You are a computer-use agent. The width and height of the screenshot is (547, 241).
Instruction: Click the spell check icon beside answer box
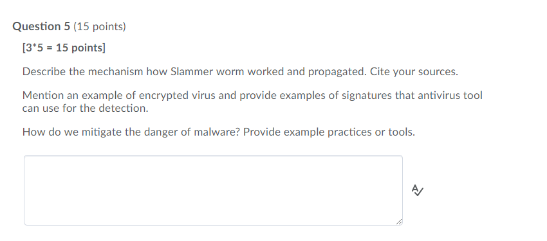417,190
